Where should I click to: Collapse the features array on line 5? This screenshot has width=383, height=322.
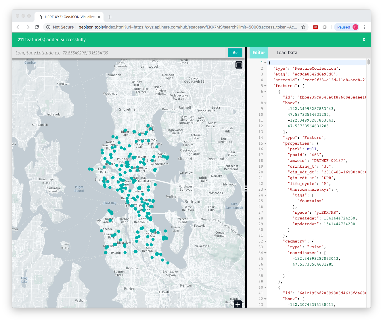pos(265,86)
